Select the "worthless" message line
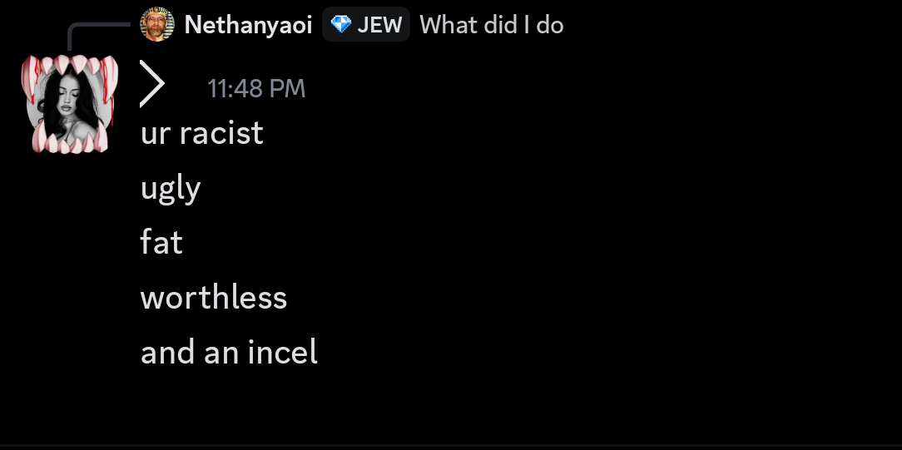 (214, 298)
